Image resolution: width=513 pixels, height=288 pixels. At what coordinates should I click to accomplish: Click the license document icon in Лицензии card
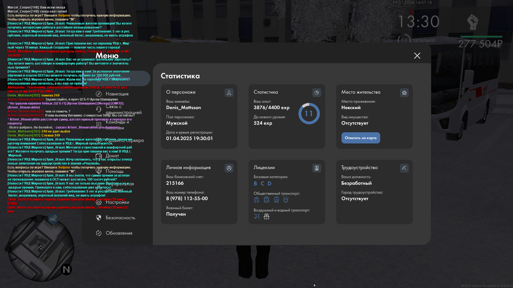tap(317, 168)
